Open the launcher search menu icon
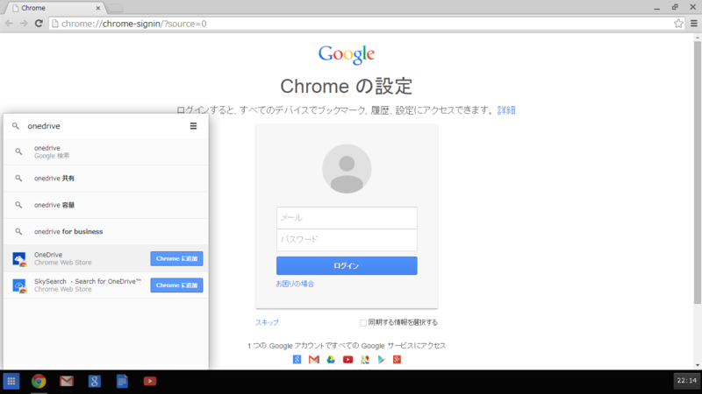 (193, 126)
